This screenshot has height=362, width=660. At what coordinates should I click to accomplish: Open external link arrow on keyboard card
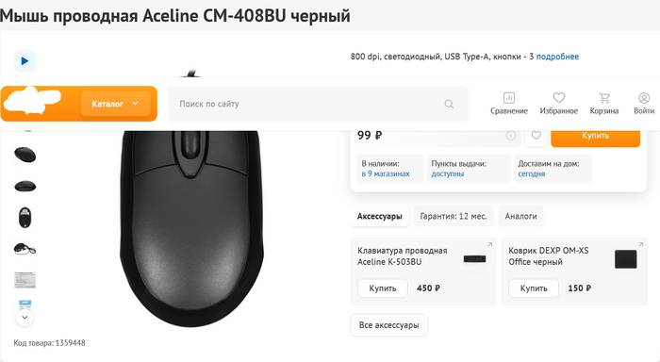490,244
